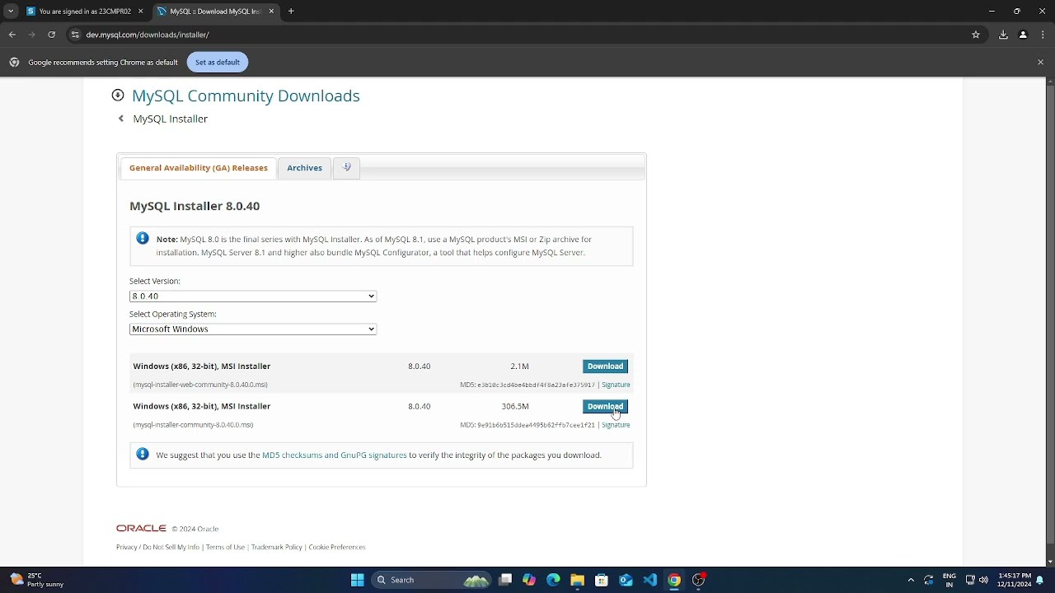Click the site information icon in address bar
Viewport: 1055px width, 593px height.
tap(75, 35)
